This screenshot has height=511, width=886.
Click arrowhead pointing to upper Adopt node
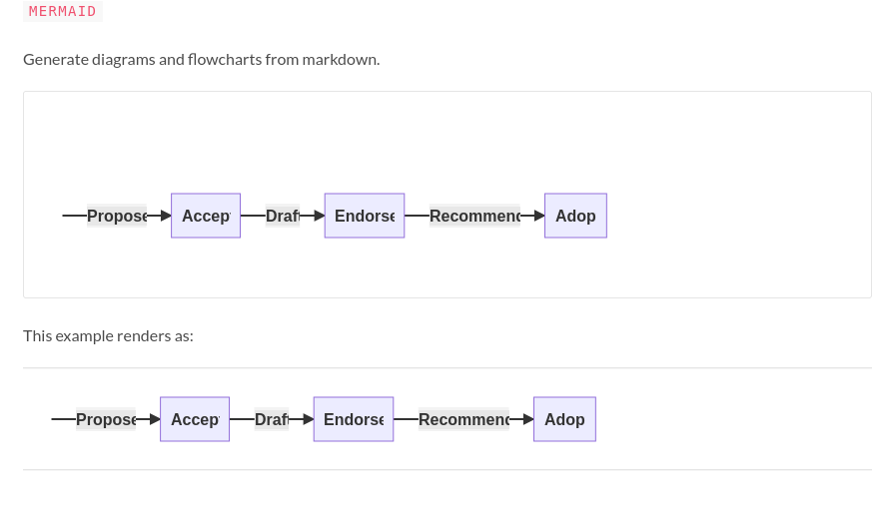coord(538,216)
